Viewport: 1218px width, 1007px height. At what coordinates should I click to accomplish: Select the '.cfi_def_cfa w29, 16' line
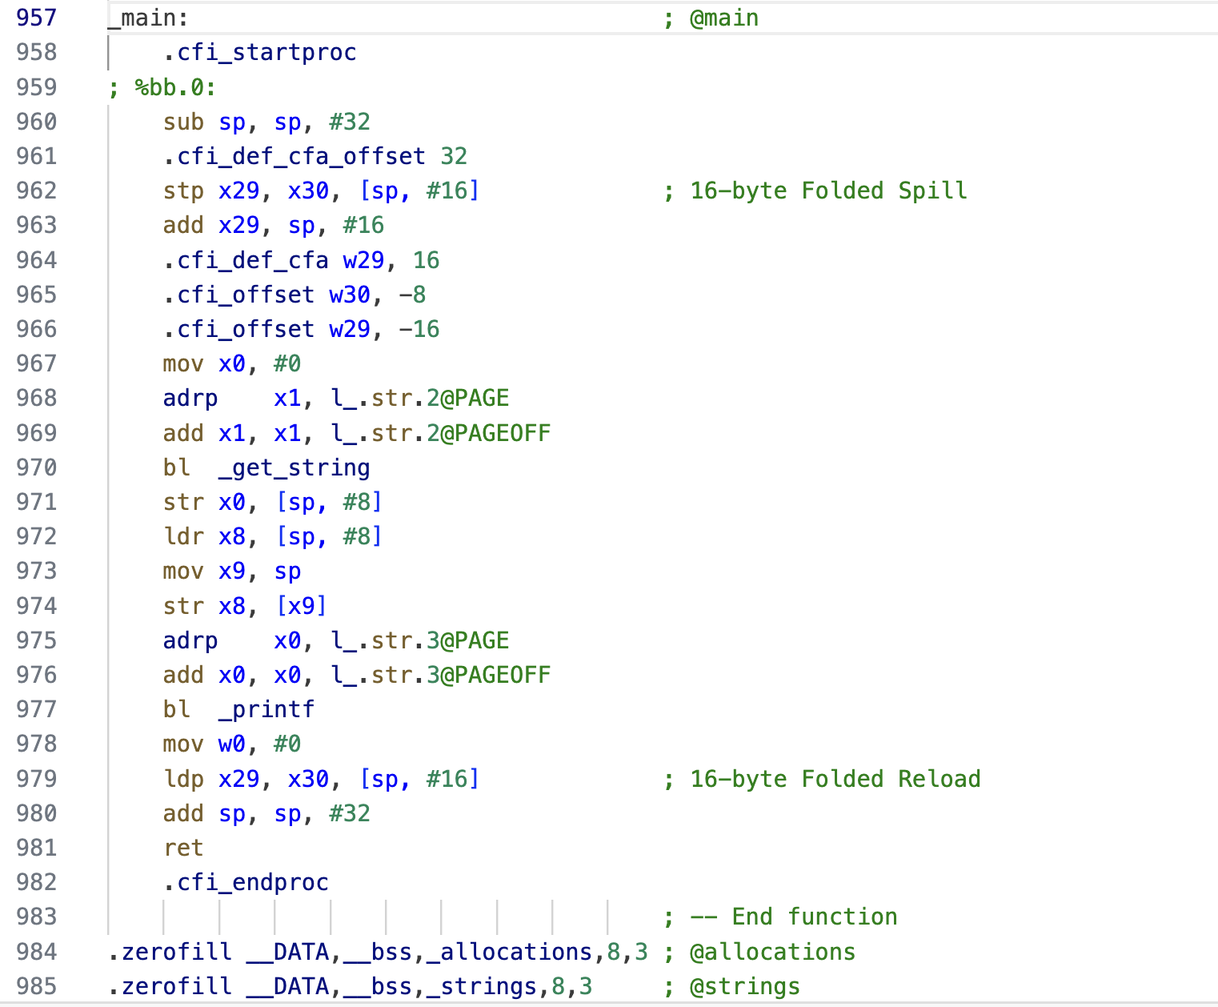(x=302, y=260)
